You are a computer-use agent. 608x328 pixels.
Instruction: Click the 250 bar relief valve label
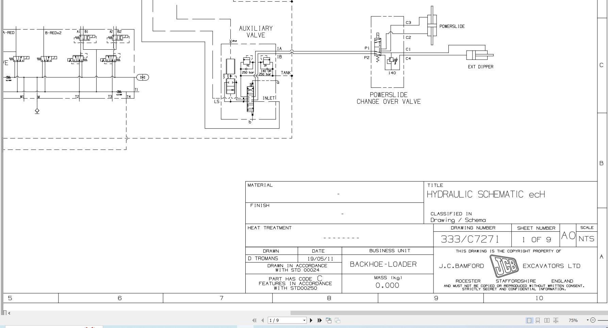point(248,72)
